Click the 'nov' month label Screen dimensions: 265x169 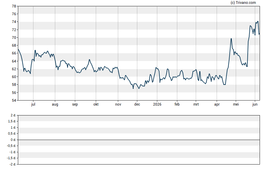[x=118, y=104]
